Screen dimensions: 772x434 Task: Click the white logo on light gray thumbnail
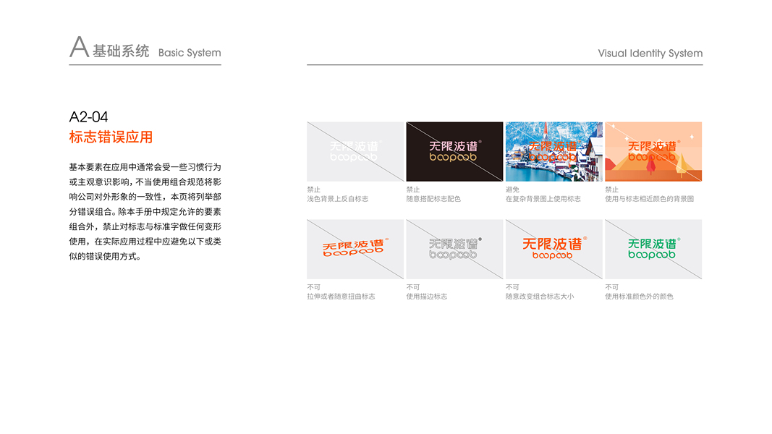(x=355, y=152)
